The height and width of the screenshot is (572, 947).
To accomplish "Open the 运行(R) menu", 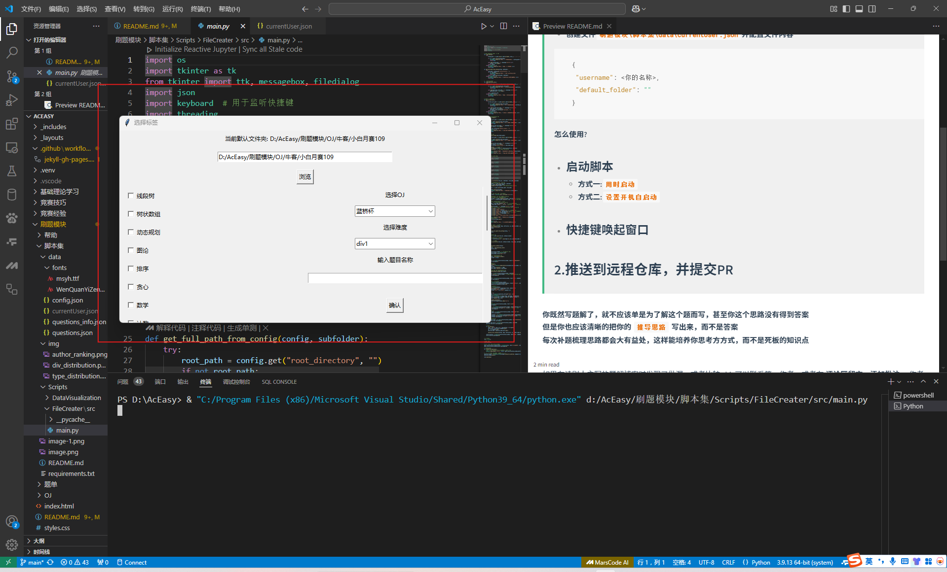I will point(173,9).
